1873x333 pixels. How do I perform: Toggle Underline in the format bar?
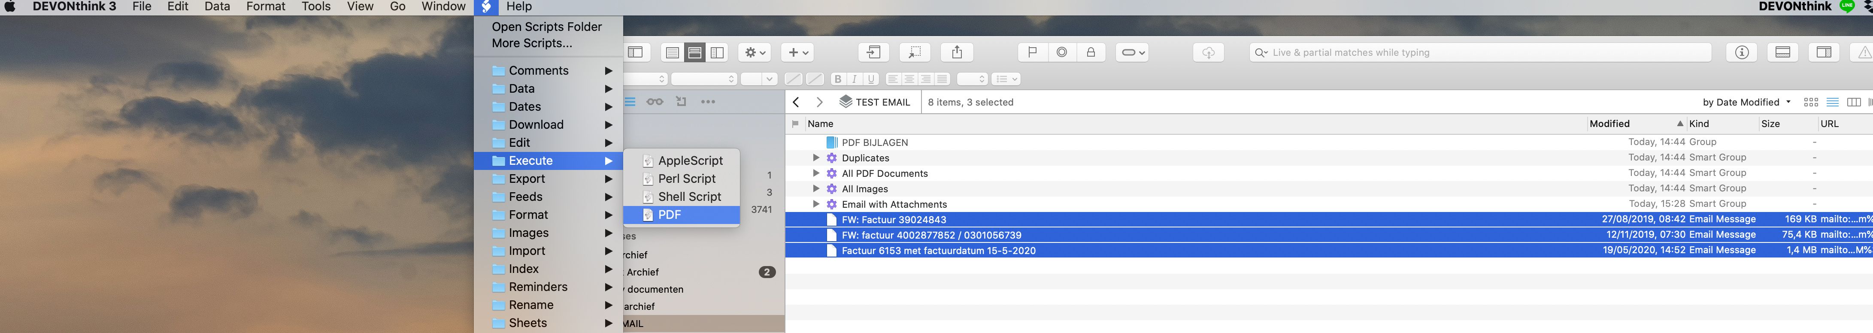[871, 79]
